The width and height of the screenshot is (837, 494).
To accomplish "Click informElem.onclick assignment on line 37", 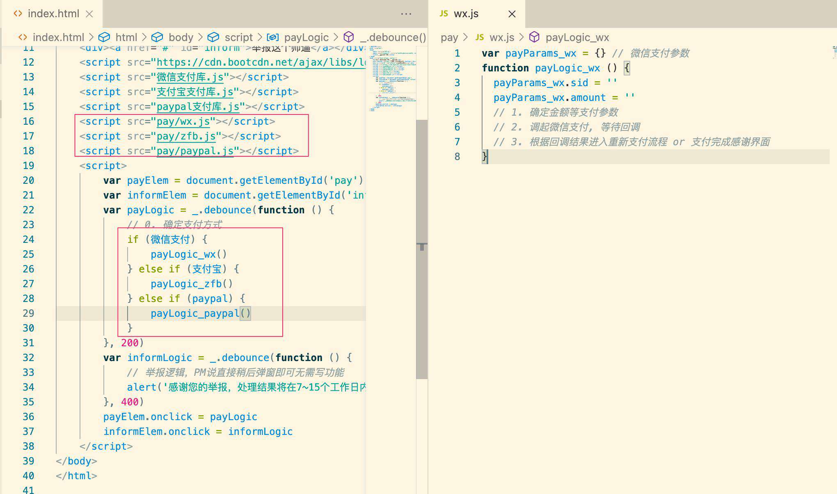I will [198, 432].
